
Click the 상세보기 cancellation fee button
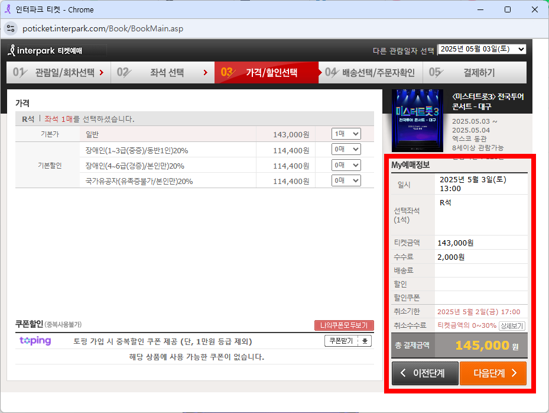(x=512, y=325)
